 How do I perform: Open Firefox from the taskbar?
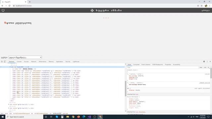79,117
